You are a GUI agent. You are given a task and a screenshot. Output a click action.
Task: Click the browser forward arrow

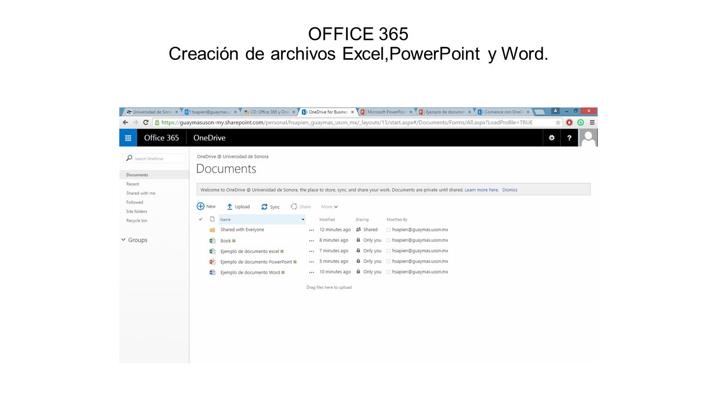(136, 123)
